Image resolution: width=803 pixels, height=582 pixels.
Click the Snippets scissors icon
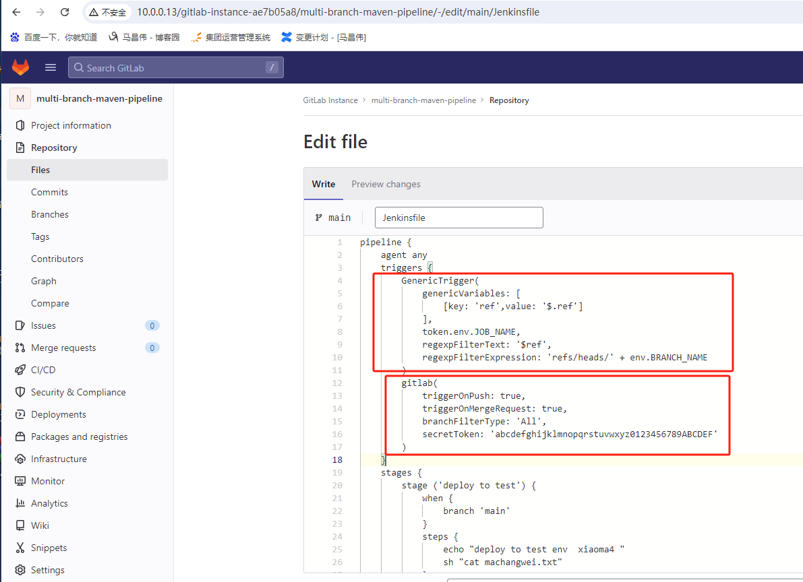click(20, 548)
